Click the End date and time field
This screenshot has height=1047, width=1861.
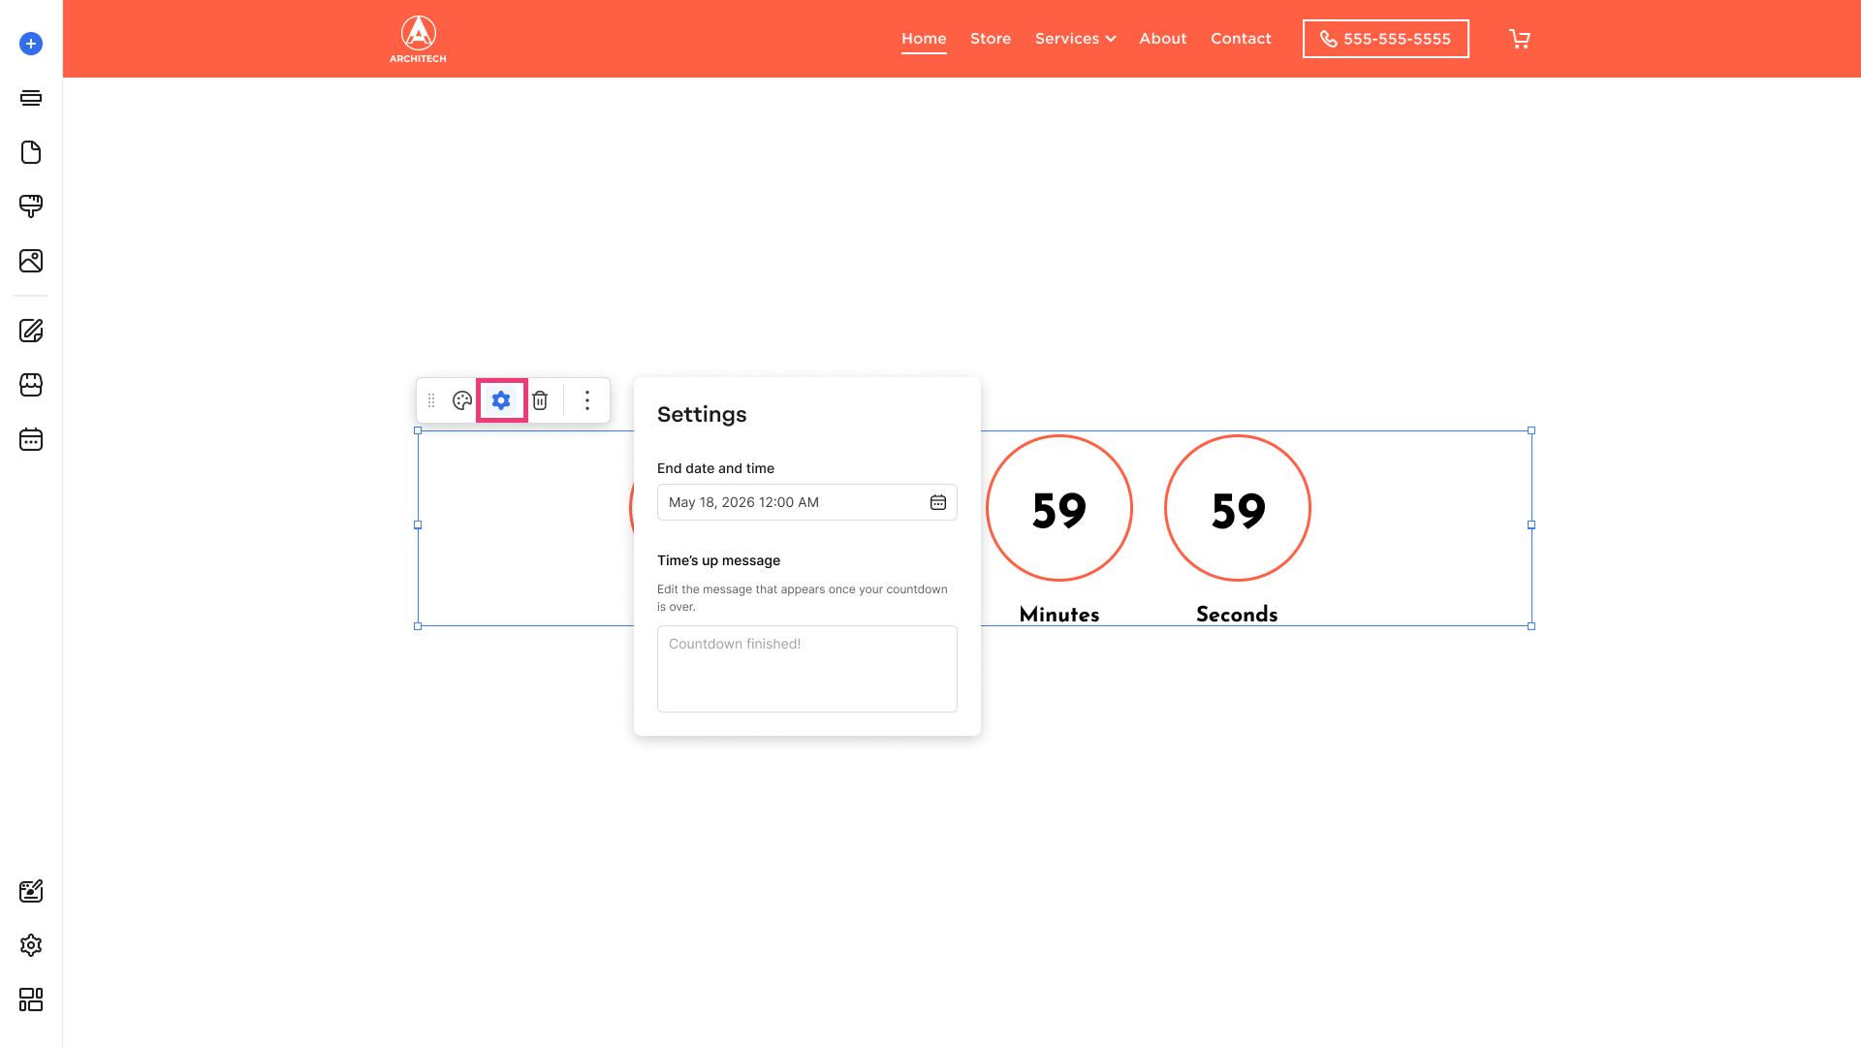tap(807, 502)
